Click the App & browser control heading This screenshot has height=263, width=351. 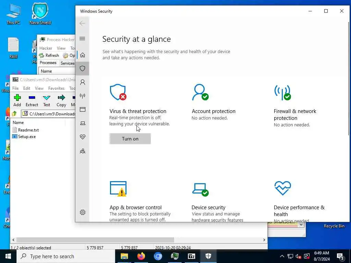[135, 207]
